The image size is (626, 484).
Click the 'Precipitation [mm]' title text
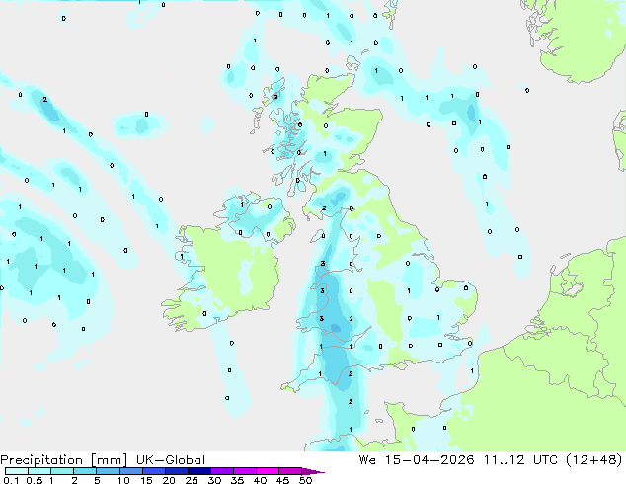click(x=64, y=459)
